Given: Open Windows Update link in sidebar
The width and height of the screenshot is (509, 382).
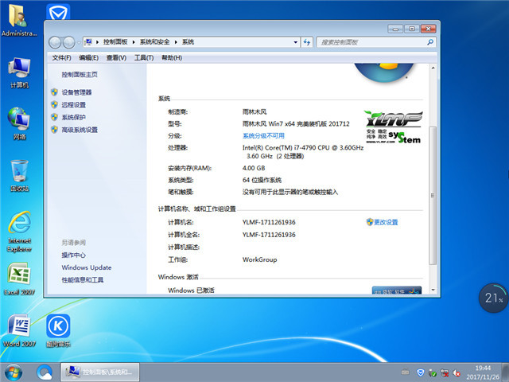Looking at the screenshot, I should (87, 267).
